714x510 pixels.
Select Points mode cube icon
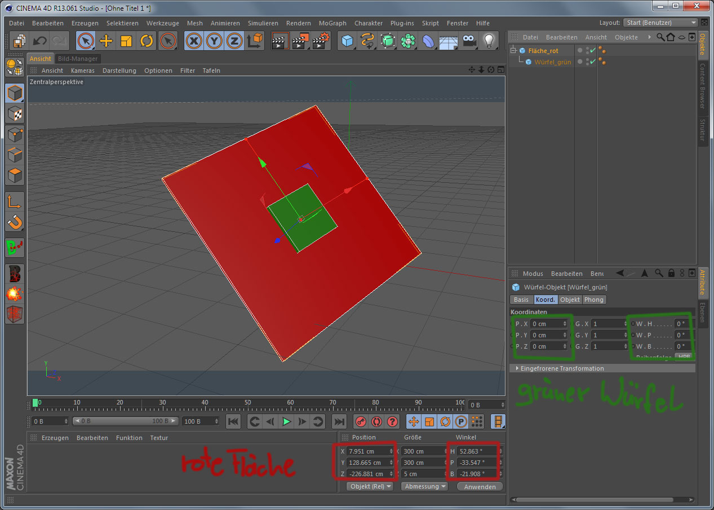[x=15, y=135]
